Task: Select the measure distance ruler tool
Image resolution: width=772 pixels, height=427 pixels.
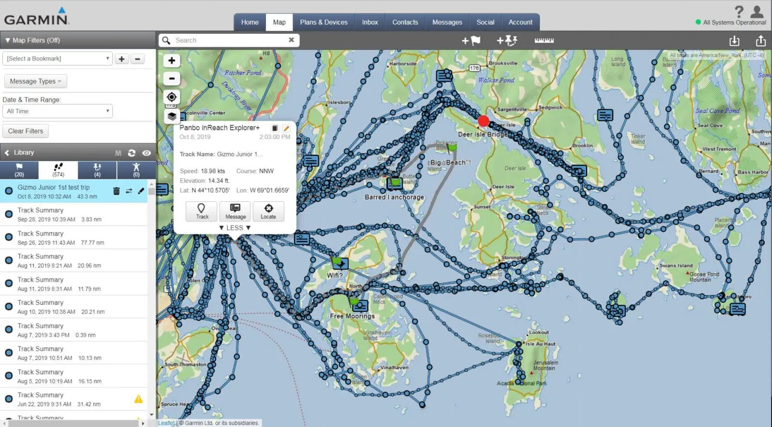Action: pos(544,41)
